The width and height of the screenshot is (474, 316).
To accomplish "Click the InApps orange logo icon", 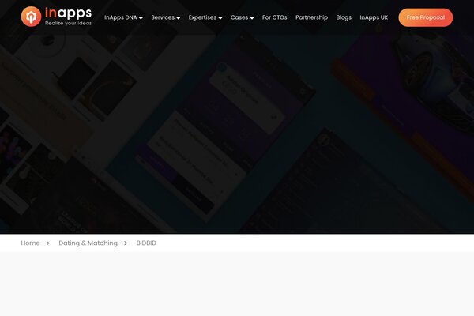I will coord(31,17).
